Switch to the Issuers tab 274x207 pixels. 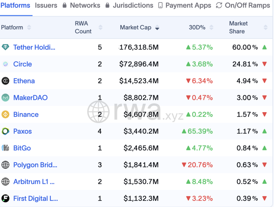[x=46, y=5]
